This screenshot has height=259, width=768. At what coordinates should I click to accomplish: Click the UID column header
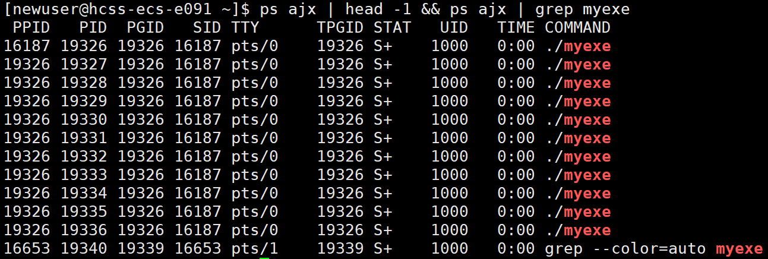coord(454,27)
